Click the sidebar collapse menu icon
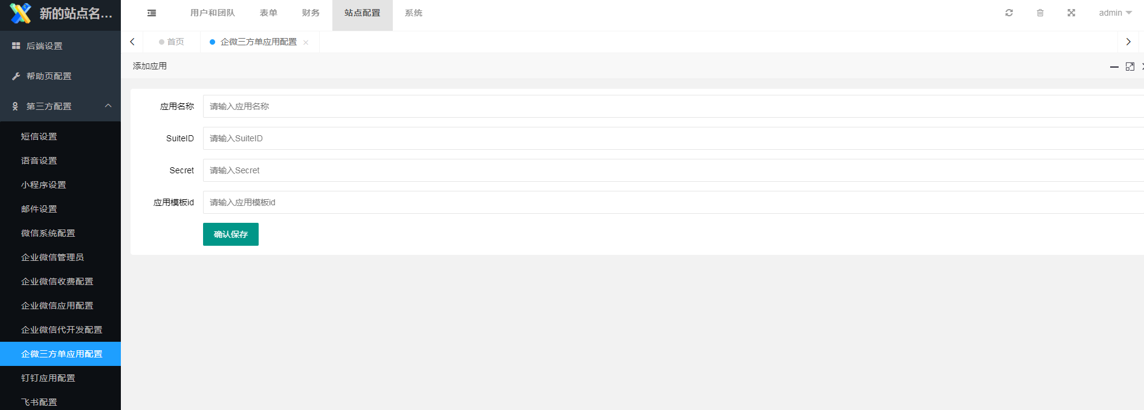The height and width of the screenshot is (410, 1144). pyautogui.click(x=152, y=13)
